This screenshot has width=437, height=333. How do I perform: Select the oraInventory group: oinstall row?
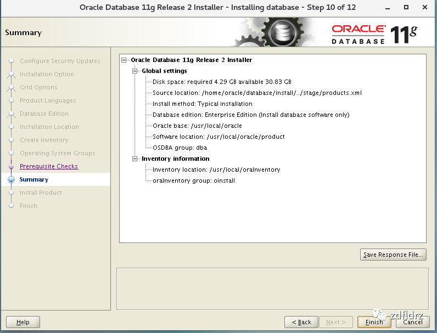194,180
